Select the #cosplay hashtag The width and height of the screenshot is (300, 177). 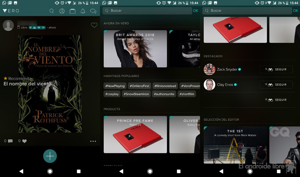(112, 94)
